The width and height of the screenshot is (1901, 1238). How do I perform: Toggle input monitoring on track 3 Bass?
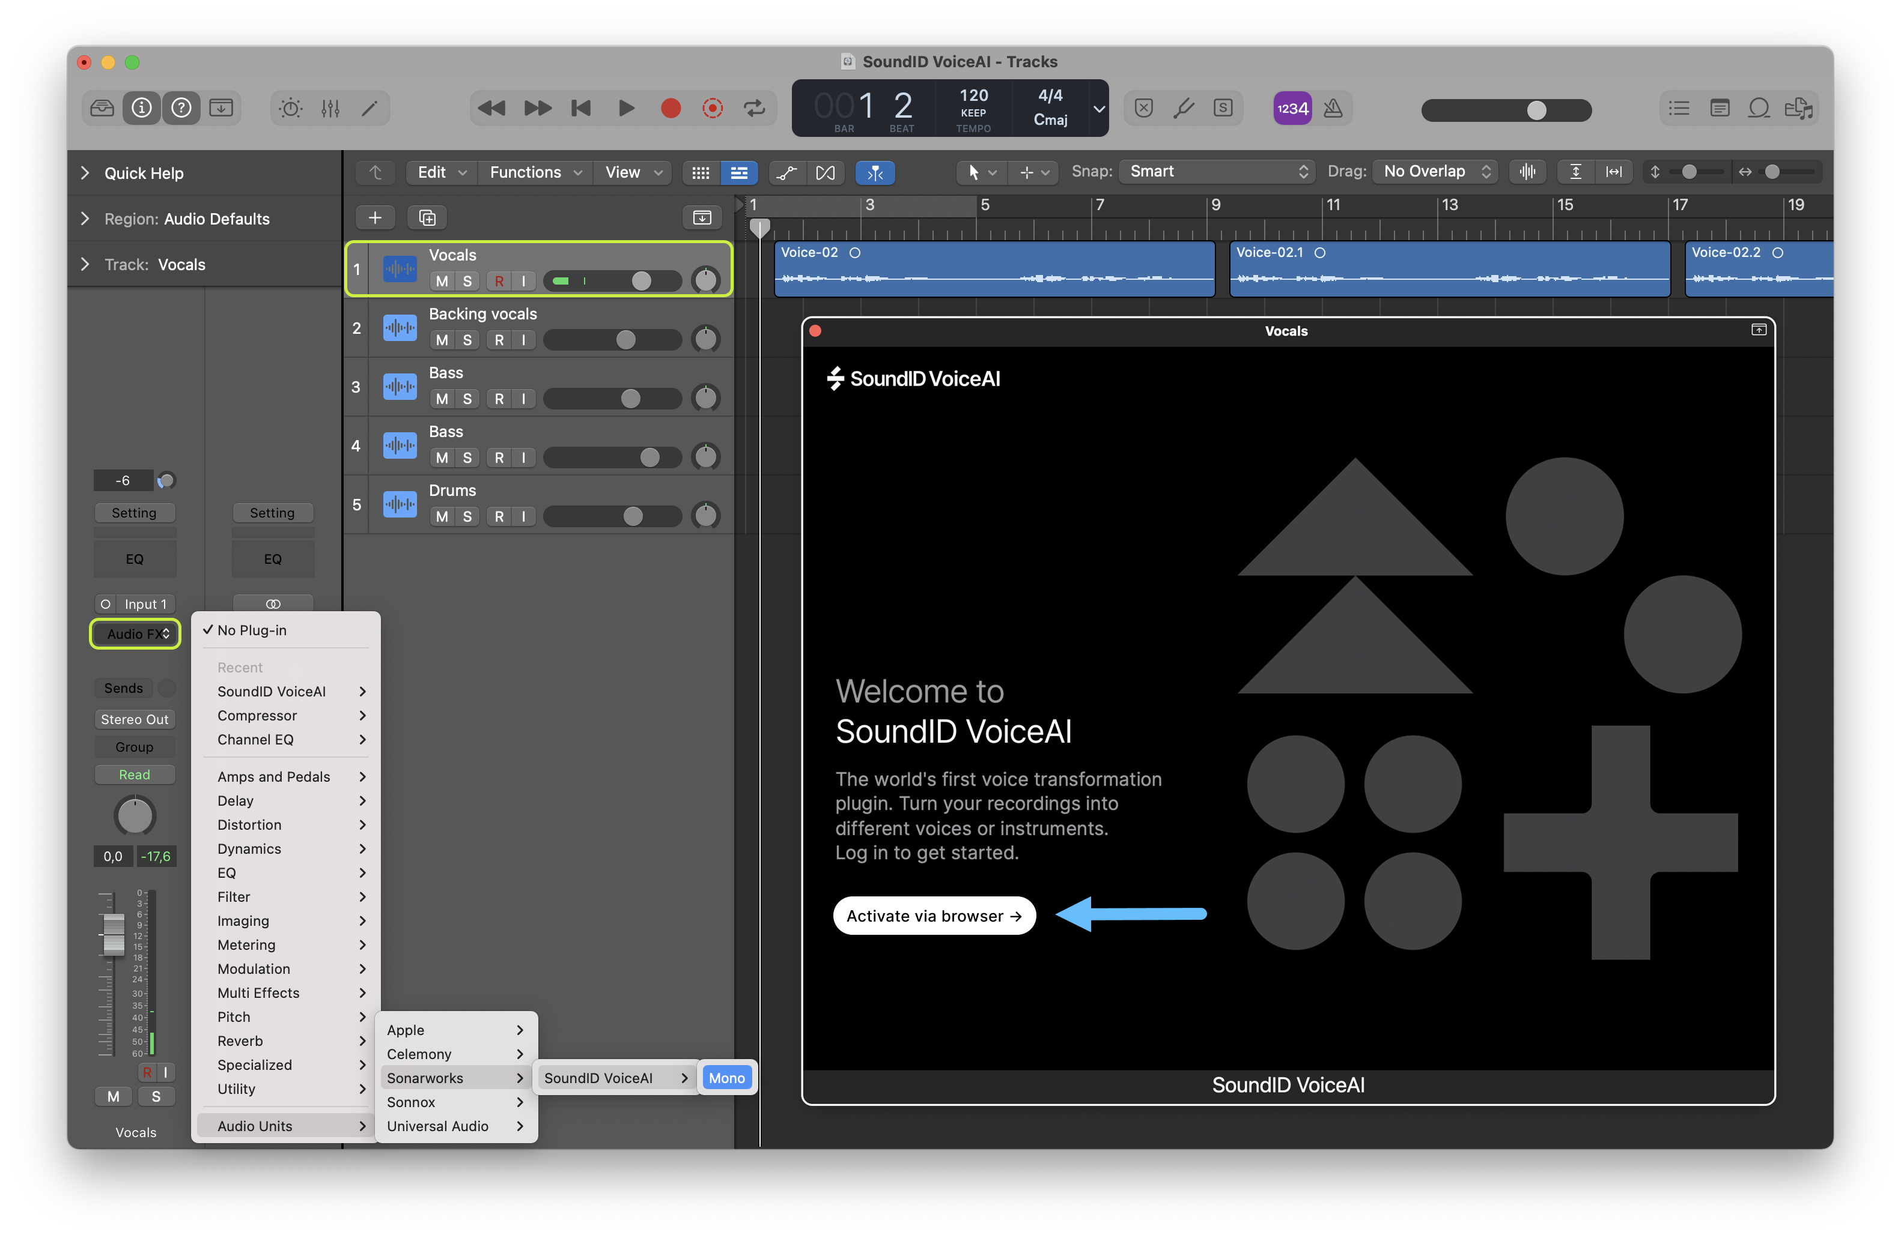coord(523,399)
